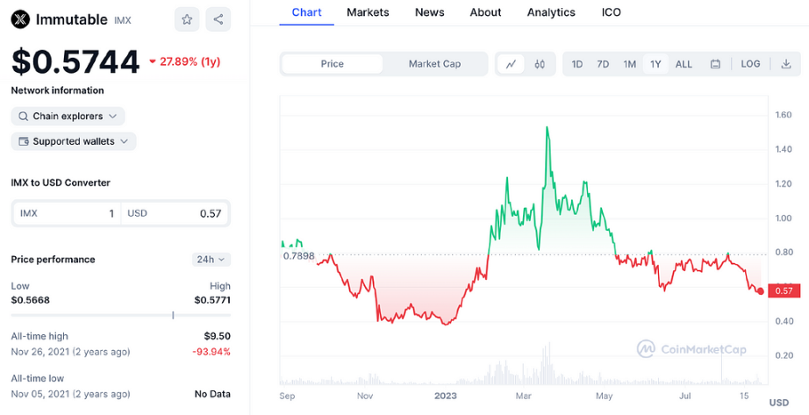
Task: Set chart range to 1Y
Action: [655, 64]
